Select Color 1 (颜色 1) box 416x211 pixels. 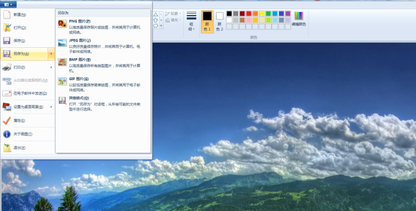point(207,22)
